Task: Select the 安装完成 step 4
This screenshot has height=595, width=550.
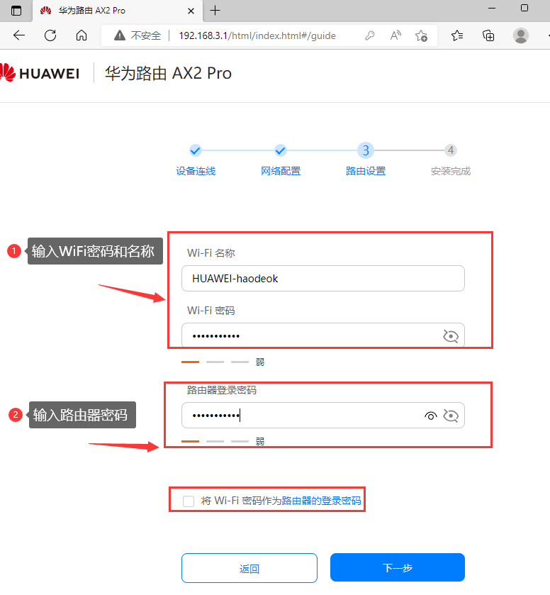Action: (x=451, y=150)
